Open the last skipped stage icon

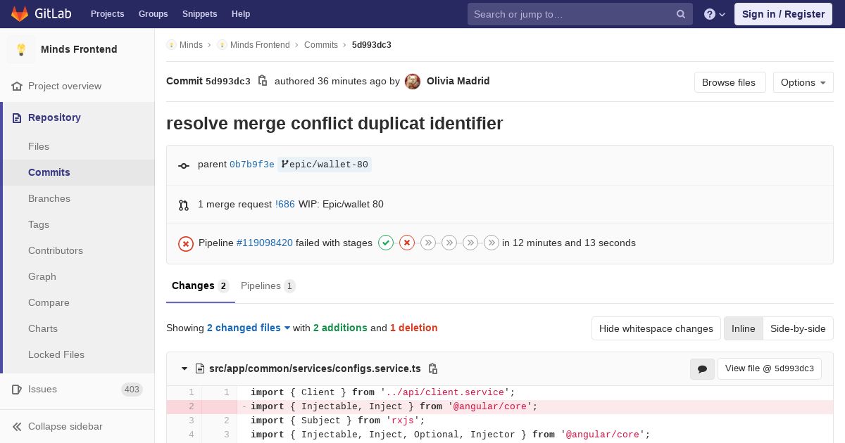(x=492, y=243)
